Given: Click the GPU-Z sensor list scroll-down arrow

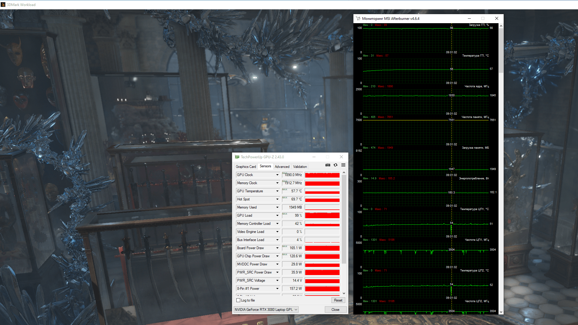Looking at the screenshot, I should [344, 293].
